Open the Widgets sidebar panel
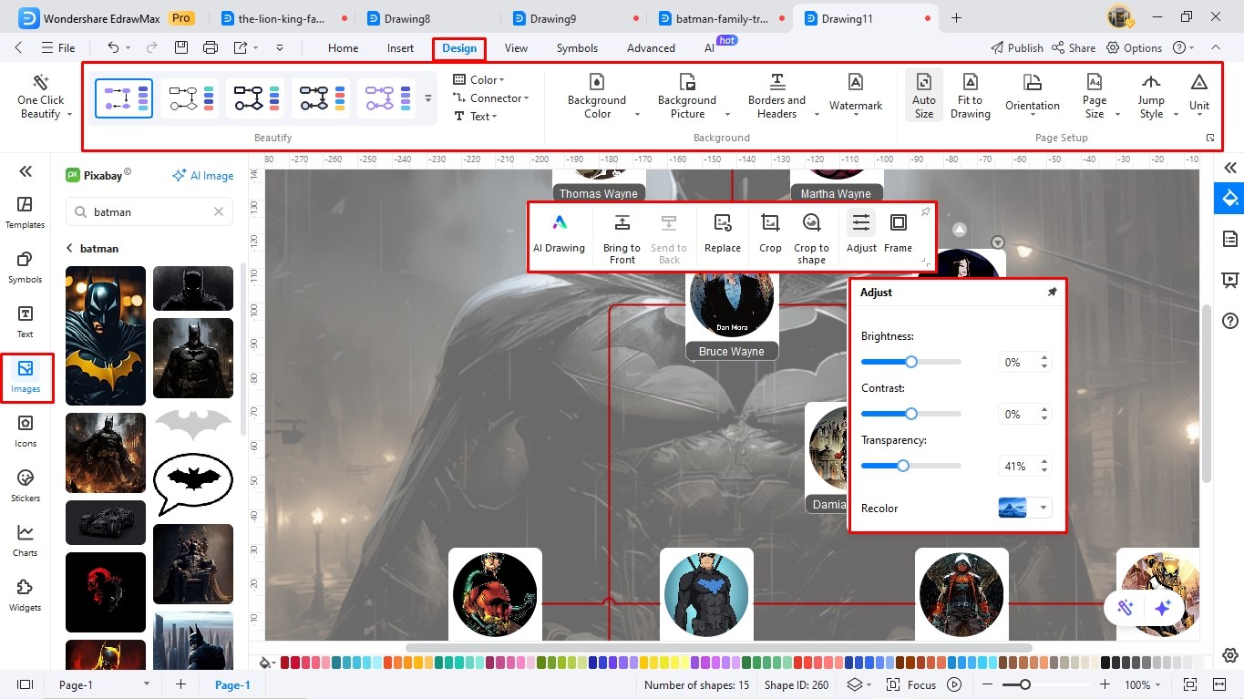 [25, 595]
